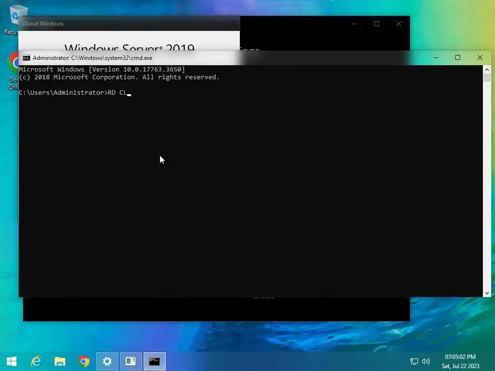Close the background Settings window
This screenshot has width=495, height=371.
pyautogui.click(x=399, y=24)
